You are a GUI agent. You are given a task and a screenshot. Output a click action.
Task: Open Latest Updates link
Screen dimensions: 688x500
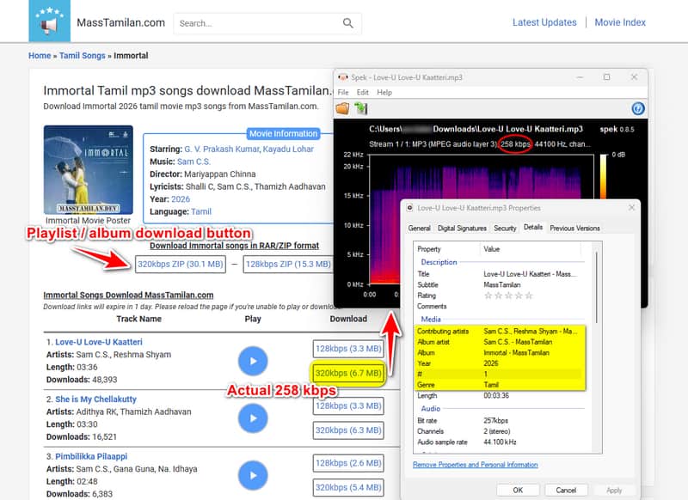(544, 22)
